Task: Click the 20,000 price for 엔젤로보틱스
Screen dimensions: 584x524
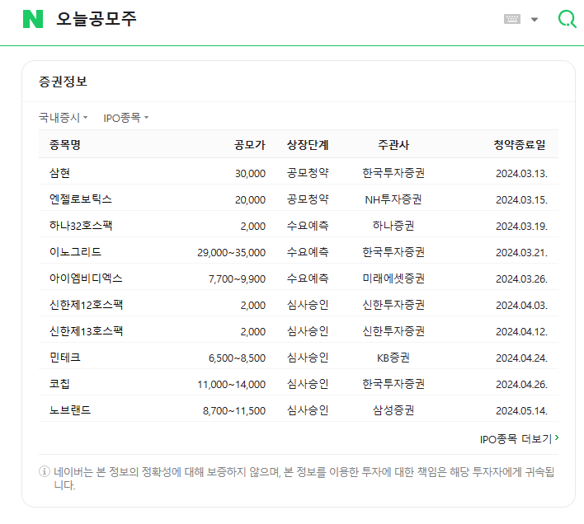Action: click(250, 200)
